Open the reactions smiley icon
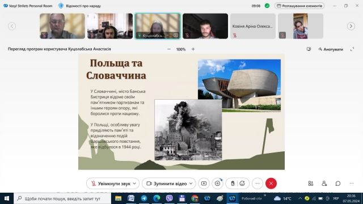This screenshot has height=204, width=363. coord(242,184)
